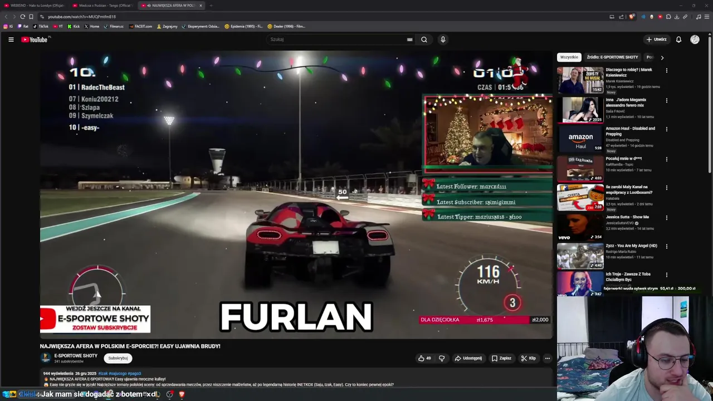Select the Wszystkie filter chip
713x401 pixels.
(569, 57)
